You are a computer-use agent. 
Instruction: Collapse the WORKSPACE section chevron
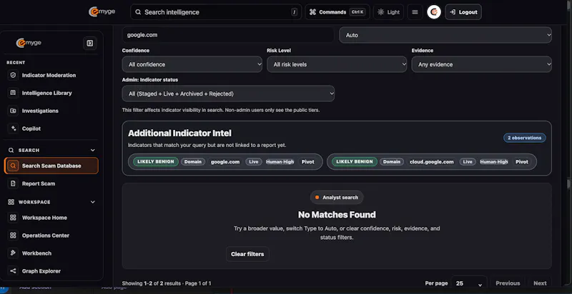pyautogui.click(x=93, y=202)
